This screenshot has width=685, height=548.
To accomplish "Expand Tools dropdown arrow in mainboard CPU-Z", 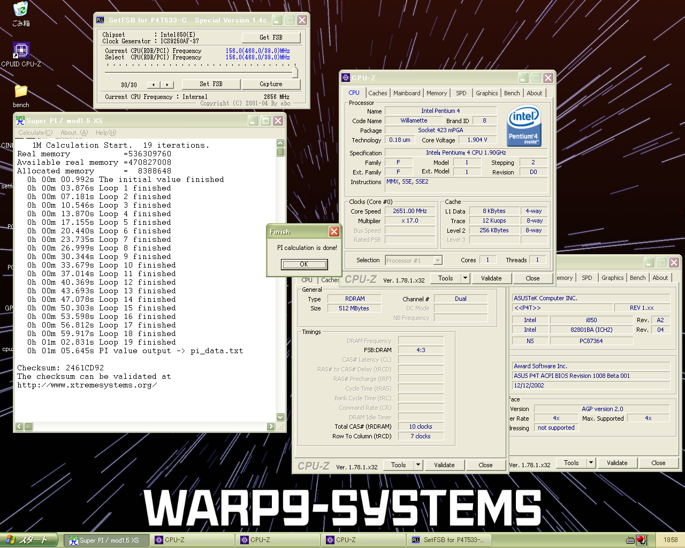I will (591, 463).
